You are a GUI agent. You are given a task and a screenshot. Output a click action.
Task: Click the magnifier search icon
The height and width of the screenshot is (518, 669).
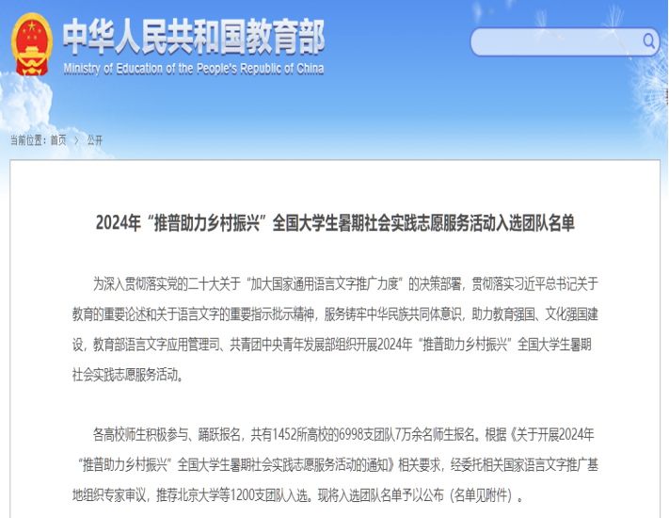coord(648,40)
